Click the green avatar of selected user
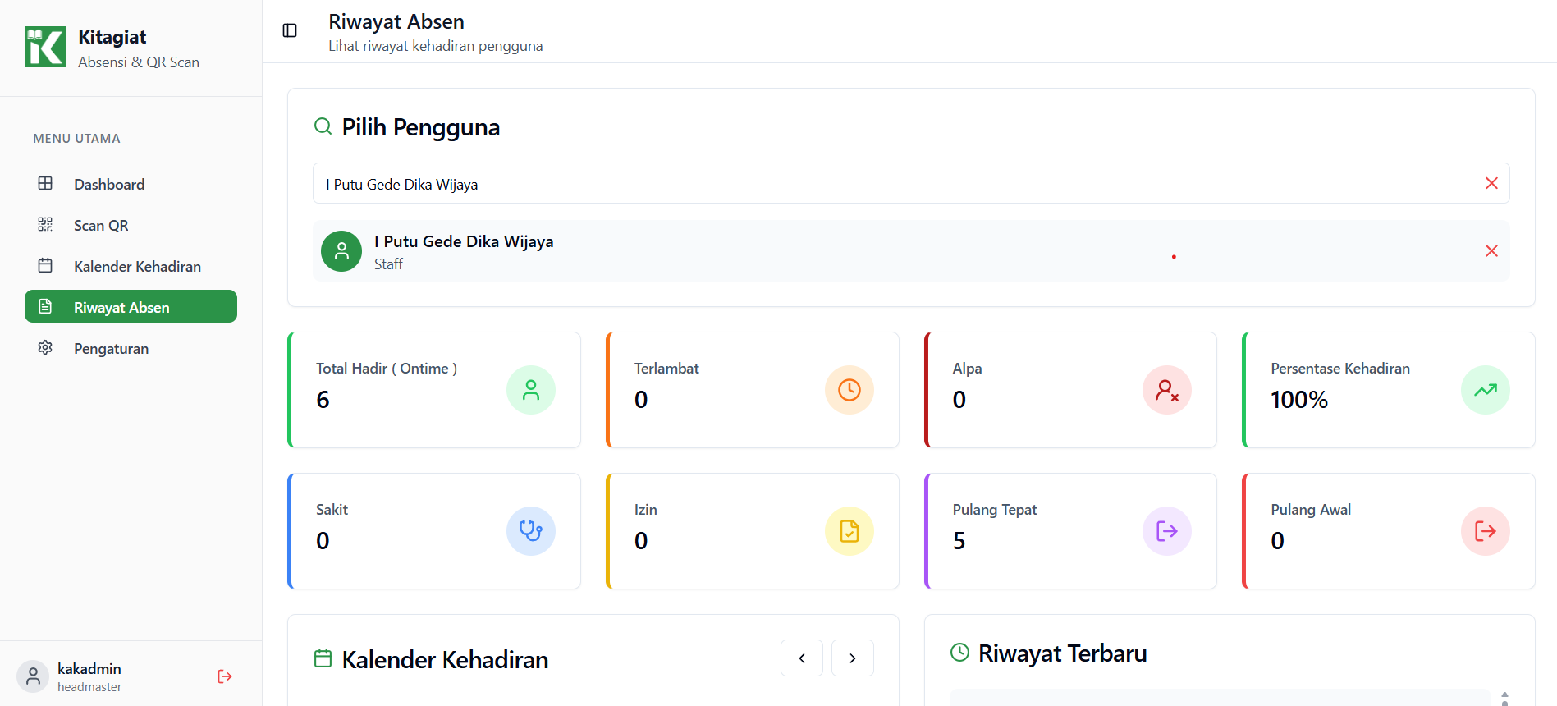Screen dimensions: 1557x706 point(341,251)
